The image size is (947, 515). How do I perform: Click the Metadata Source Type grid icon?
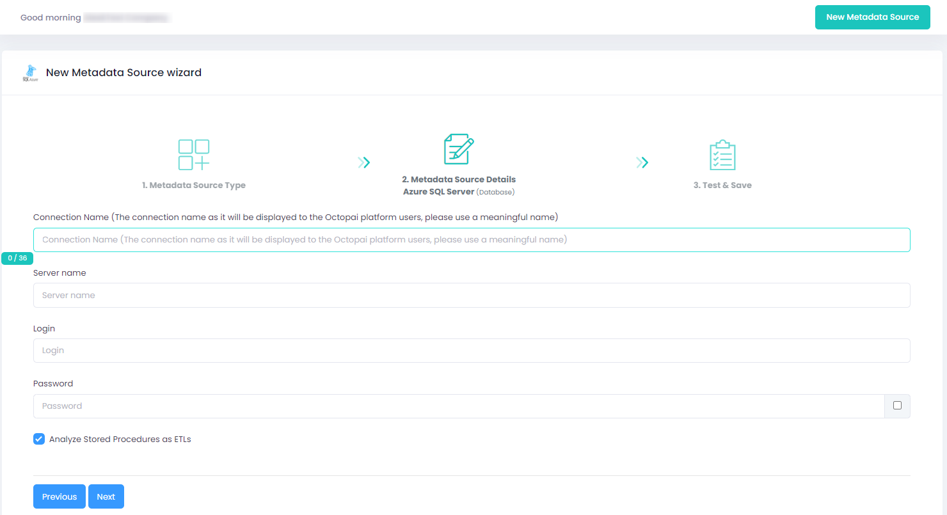194,155
